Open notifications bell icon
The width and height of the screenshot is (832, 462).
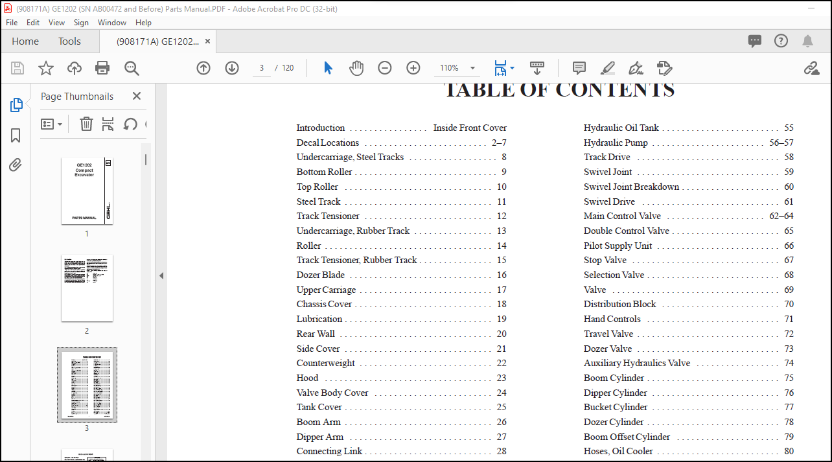[807, 41]
